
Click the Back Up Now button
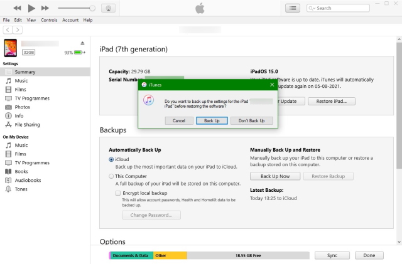(275, 176)
